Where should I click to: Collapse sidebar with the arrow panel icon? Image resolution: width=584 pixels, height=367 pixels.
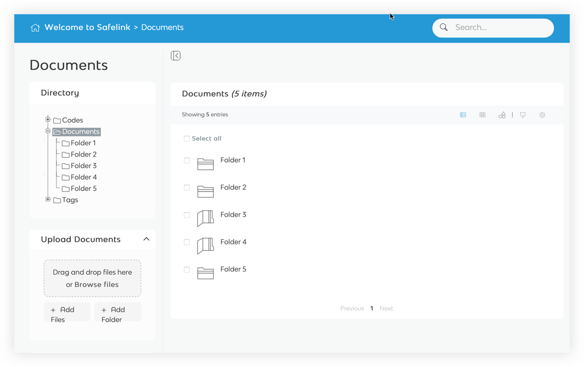pyautogui.click(x=176, y=56)
